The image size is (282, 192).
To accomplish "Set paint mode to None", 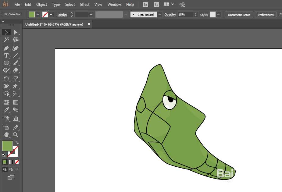I will (x=17, y=162).
